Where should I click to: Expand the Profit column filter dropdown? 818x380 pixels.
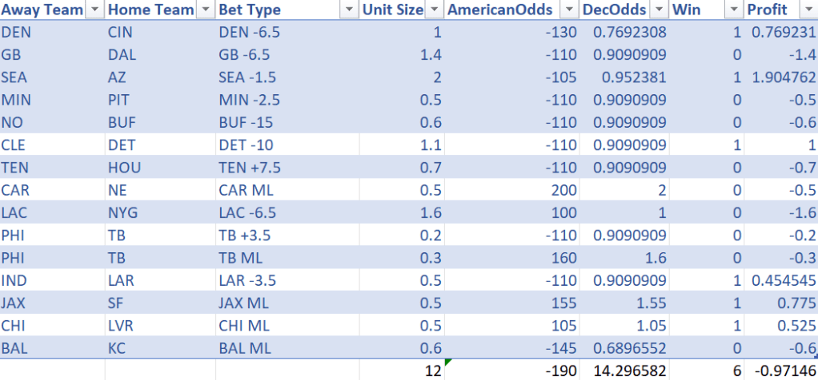pos(806,10)
